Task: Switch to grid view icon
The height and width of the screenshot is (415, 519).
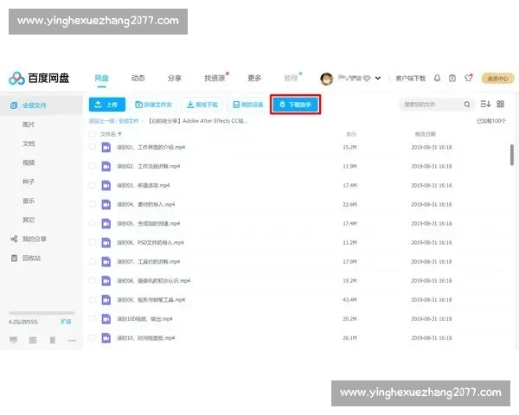Action: click(501, 105)
